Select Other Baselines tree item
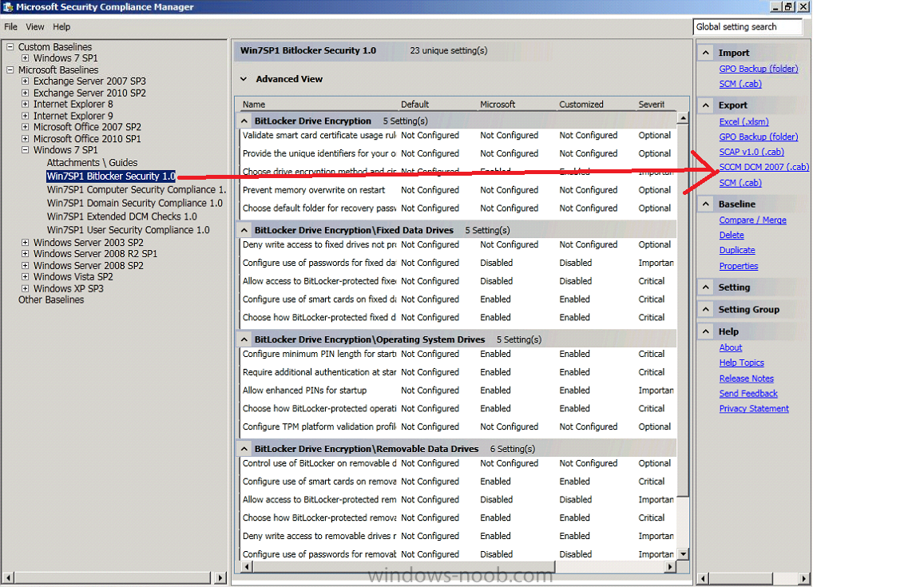 pyautogui.click(x=51, y=300)
